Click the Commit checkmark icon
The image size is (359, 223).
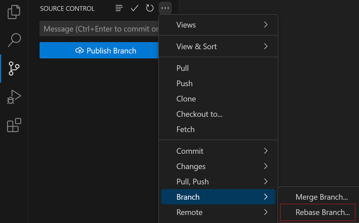click(134, 8)
